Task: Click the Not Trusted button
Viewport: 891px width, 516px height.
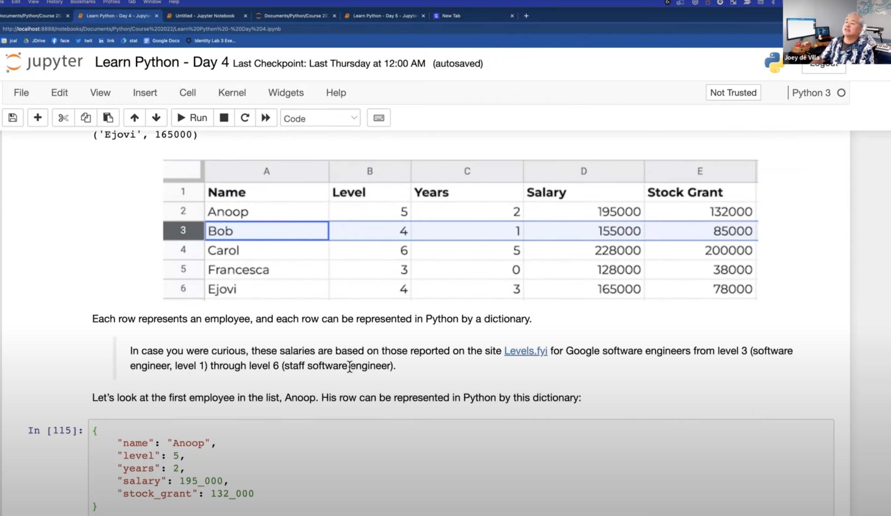Action: pyautogui.click(x=733, y=93)
